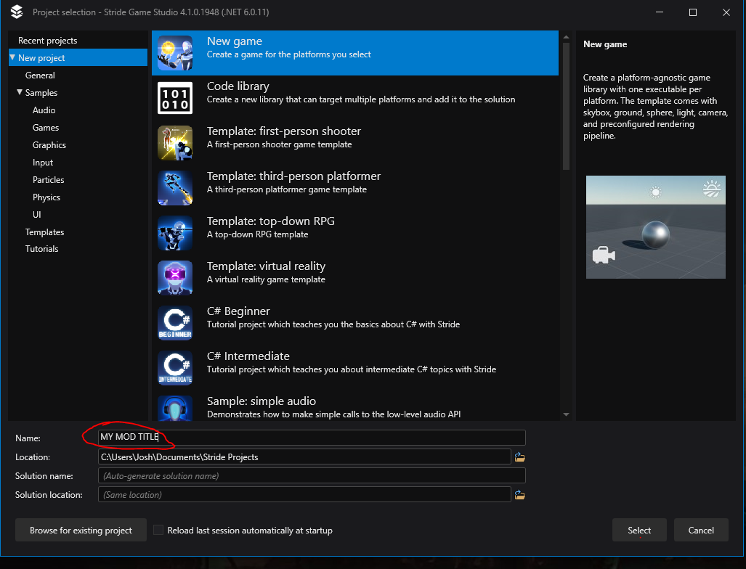This screenshot has width=746, height=569.
Task: Browse folder icon next to Location field
Action: click(x=519, y=457)
